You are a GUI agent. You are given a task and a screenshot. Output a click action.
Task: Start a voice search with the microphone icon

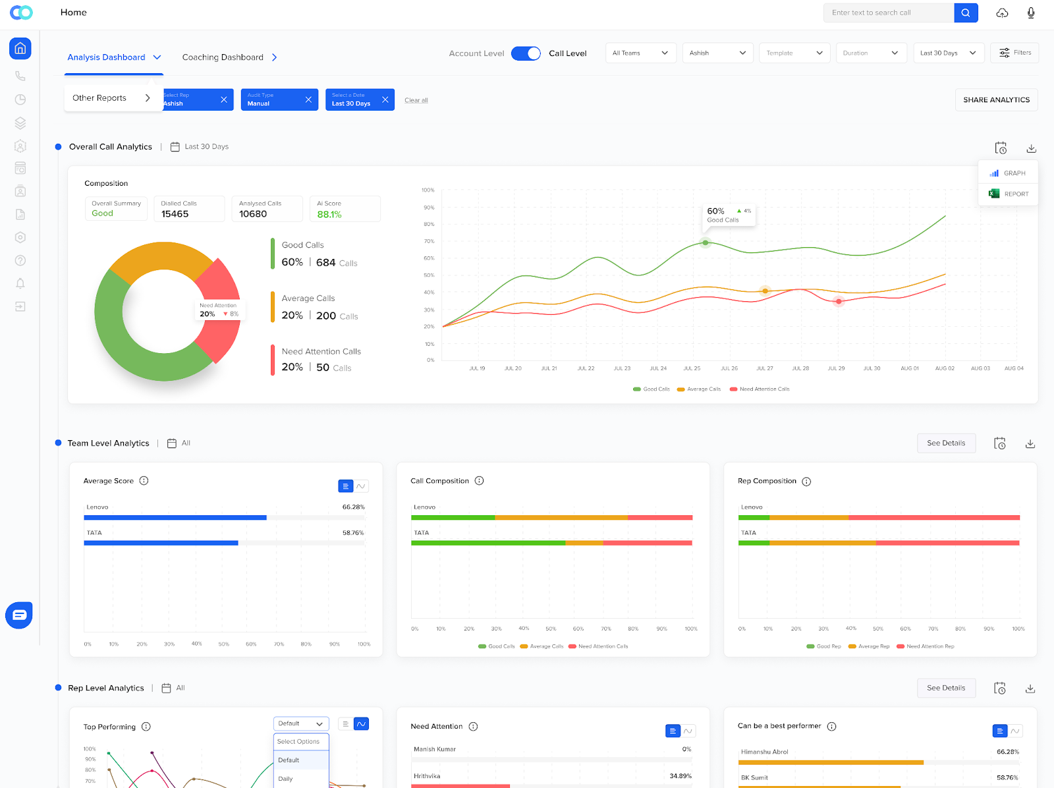pos(1030,13)
